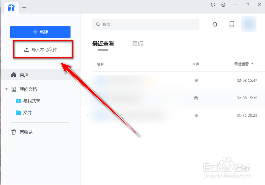Click the 搜索 search input field
Image resolution: width=265 pixels, height=185 pixels.
146,24
